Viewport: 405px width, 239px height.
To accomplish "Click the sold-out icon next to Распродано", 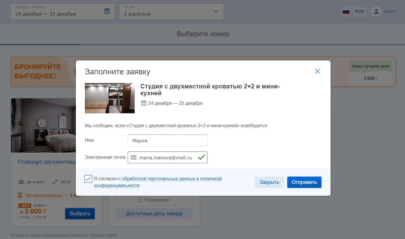I will pos(140,200).
